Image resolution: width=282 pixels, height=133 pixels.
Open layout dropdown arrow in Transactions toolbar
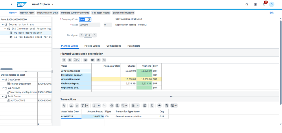click(138, 105)
